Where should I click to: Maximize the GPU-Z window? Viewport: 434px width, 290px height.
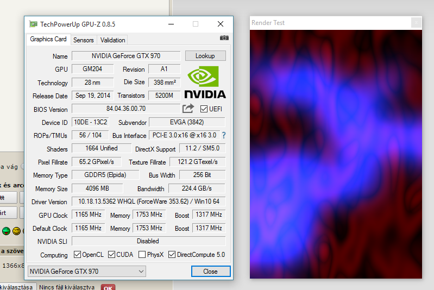(196, 24)
